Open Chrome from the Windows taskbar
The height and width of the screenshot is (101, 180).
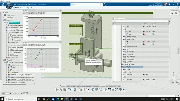[x=44, y=99]
